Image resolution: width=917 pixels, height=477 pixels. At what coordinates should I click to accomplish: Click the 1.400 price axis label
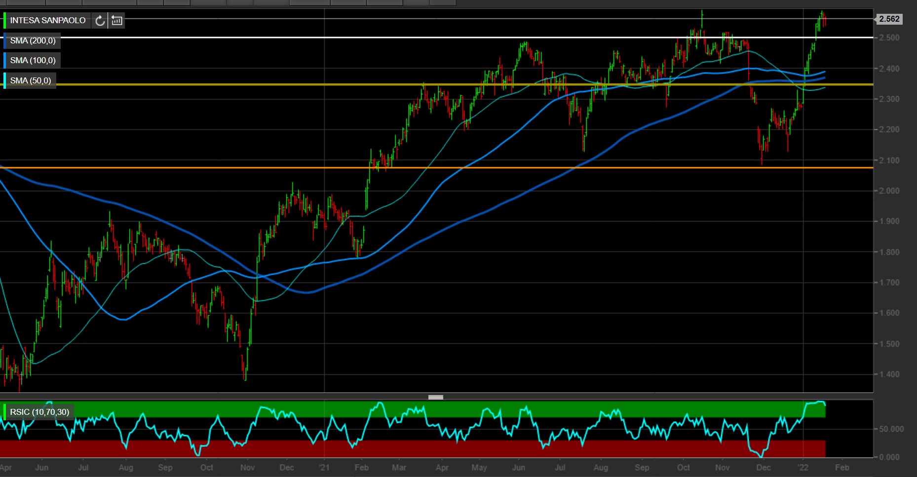pos(889,374)
